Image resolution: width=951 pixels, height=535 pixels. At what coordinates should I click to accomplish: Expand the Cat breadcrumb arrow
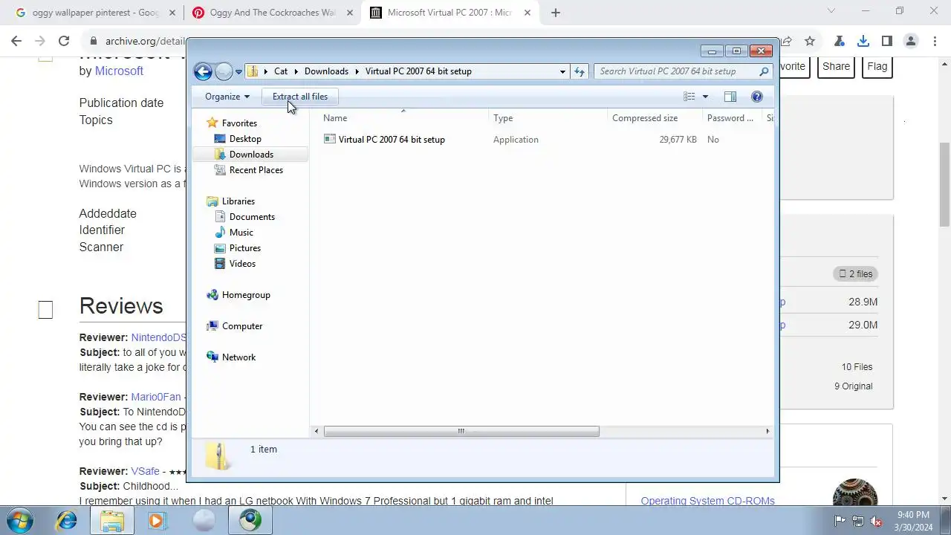pos(296,71)
